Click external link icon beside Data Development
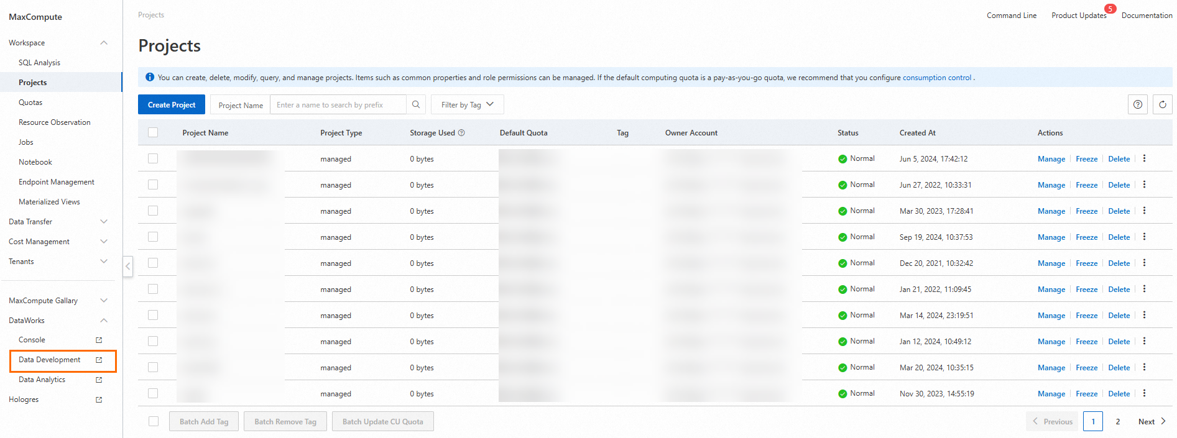 pyautogui.click(x=98, y=360)
